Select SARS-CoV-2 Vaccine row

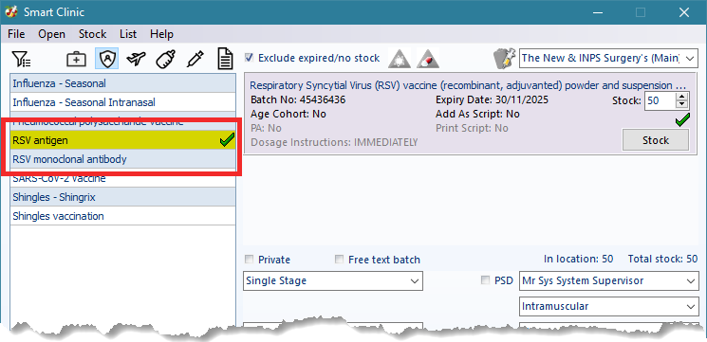[x=122, y=178]
